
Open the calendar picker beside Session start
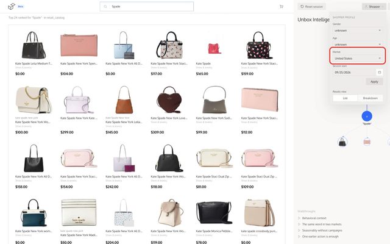tap(379, 73)
